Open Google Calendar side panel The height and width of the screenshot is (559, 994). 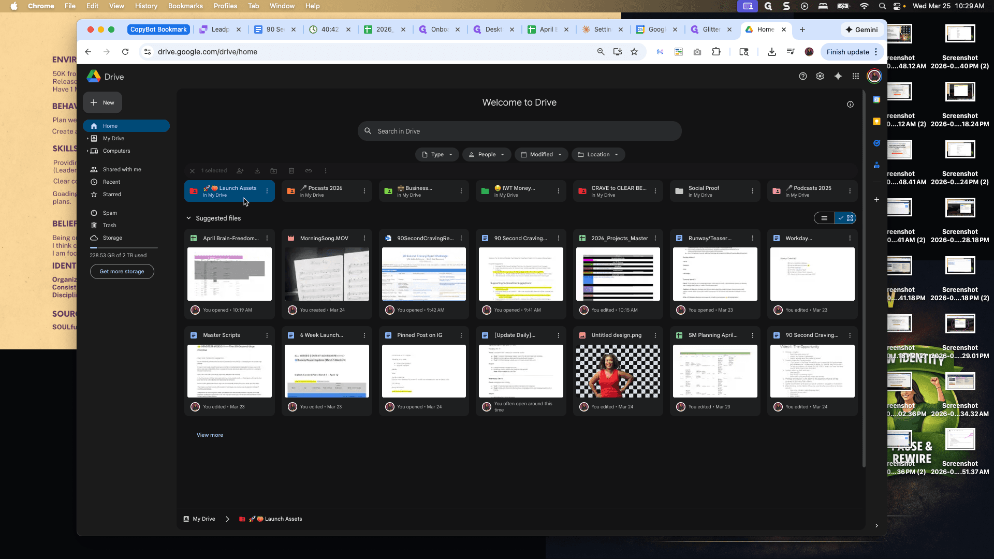click(876, 100)
